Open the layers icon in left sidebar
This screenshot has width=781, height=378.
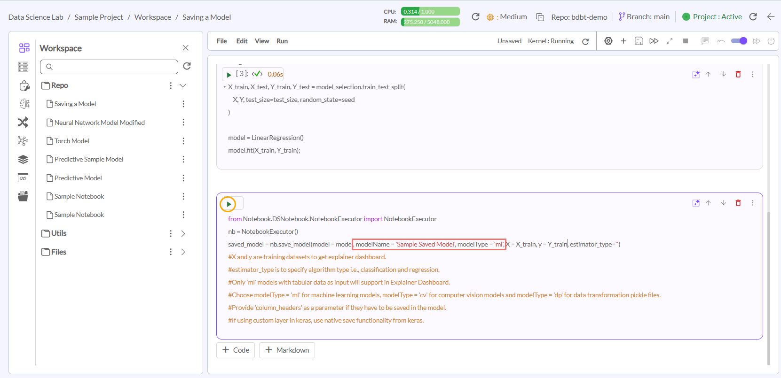tap(23, 159)
